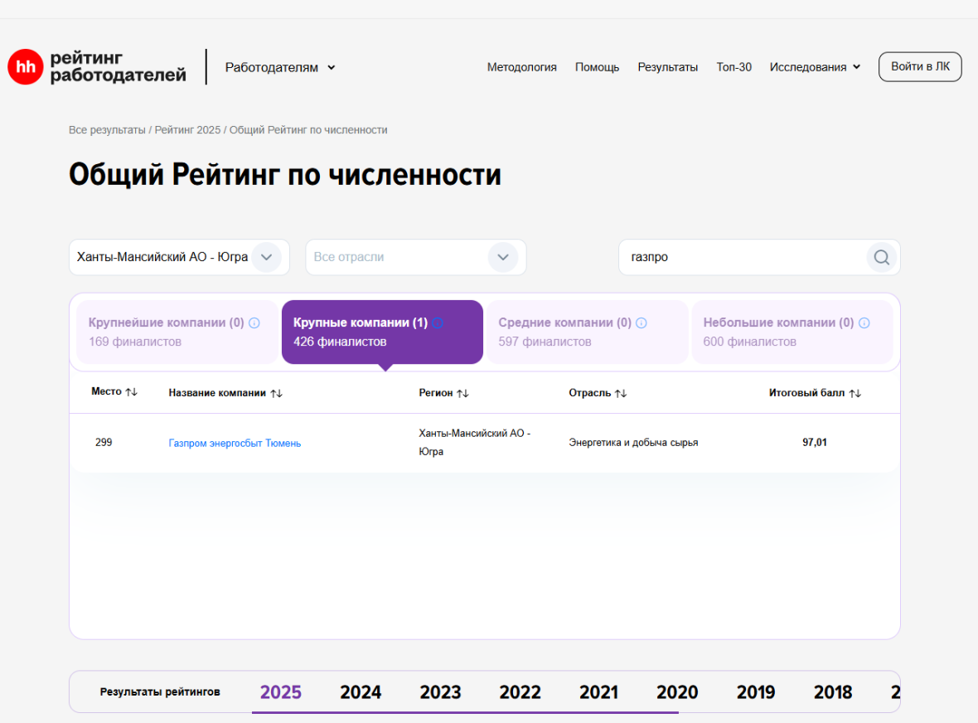The width and height of the screenshot is (978, 723).
Task: Expand the Работодателям dropdown menu
Action: (x=280, y=67)
